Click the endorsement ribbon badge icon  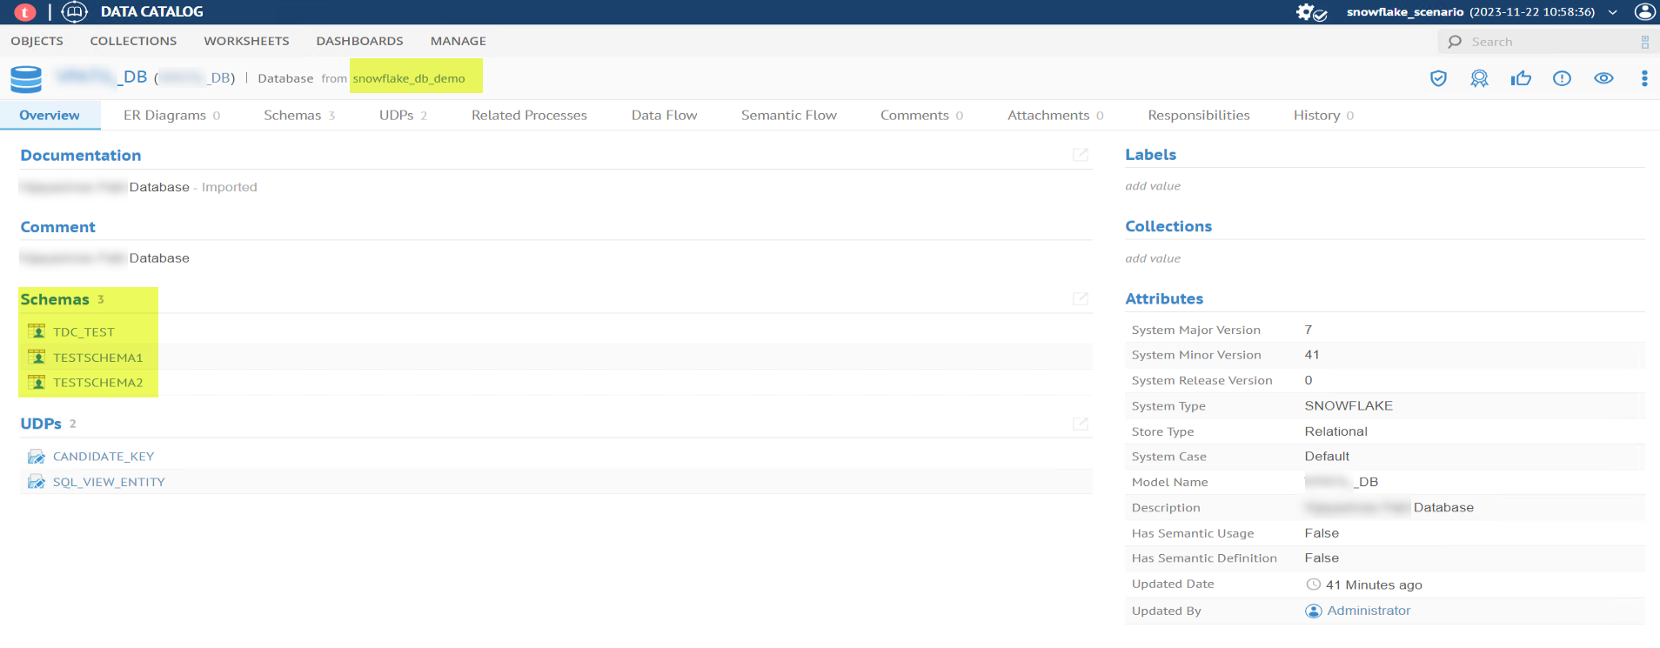(x=1479, y=79)
